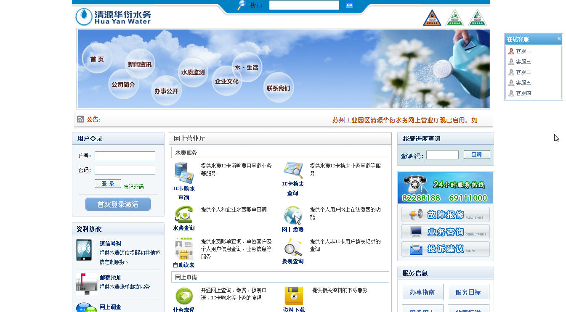
Task: Open 办事公开 bubble menu
Action: [166, 91]
